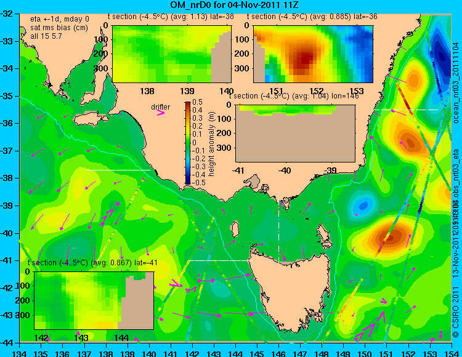Click the 'sat rms bias (cm)' label
The width and height of the screenshot is (462, 357).
point(59,28)
